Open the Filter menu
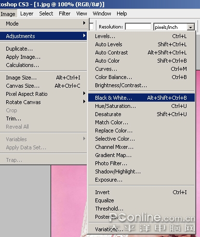 (x=65, y=13)
